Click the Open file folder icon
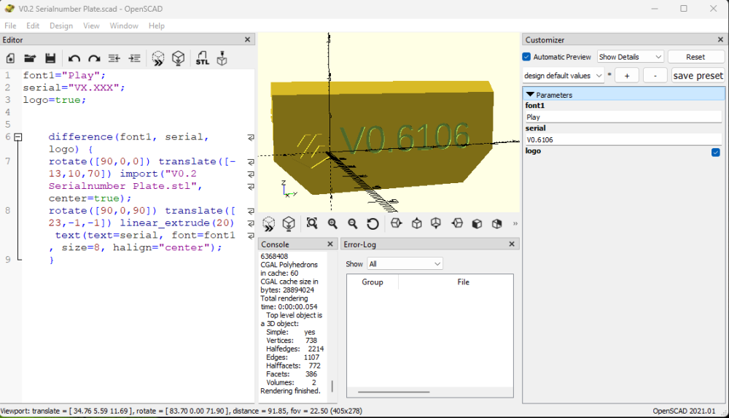 [30, 58]
